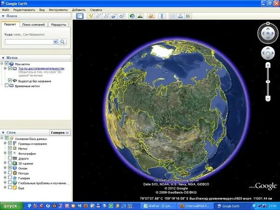Image resolution: width=280 pixels, height=210 pixels.
Task: Uncheck Видеотур без названия checkbox
Action: (x=10, y=81)
